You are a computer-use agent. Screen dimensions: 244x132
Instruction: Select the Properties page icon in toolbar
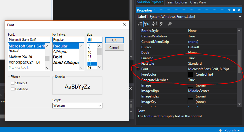pos(155,24)
